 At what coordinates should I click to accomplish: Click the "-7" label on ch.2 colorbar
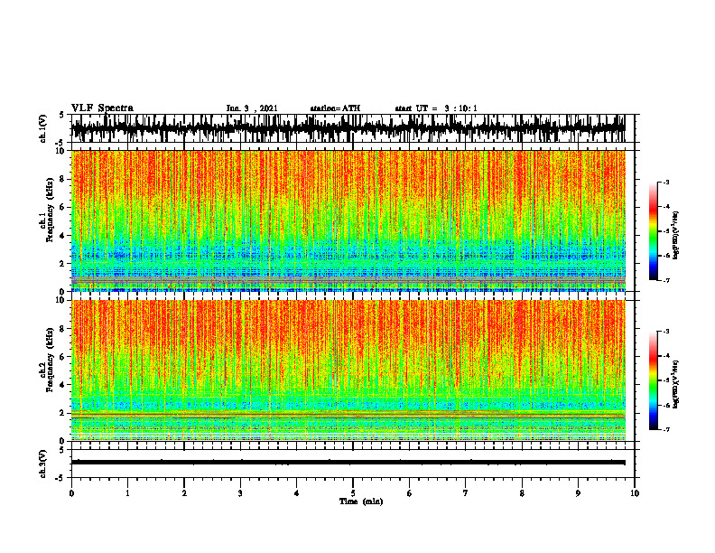pyautogui.click(x=666, y=429)
